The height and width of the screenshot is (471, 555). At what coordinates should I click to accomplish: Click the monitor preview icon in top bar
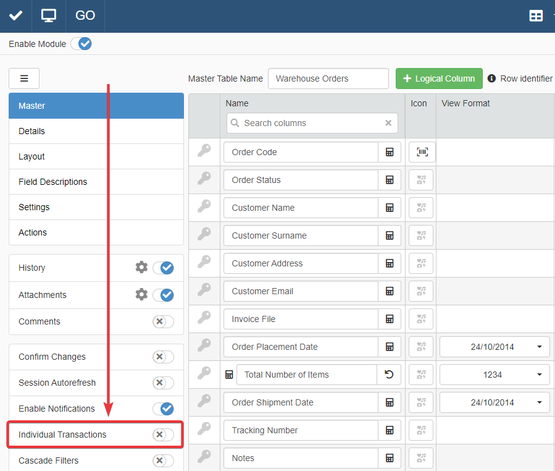click(x=49, y=15)
